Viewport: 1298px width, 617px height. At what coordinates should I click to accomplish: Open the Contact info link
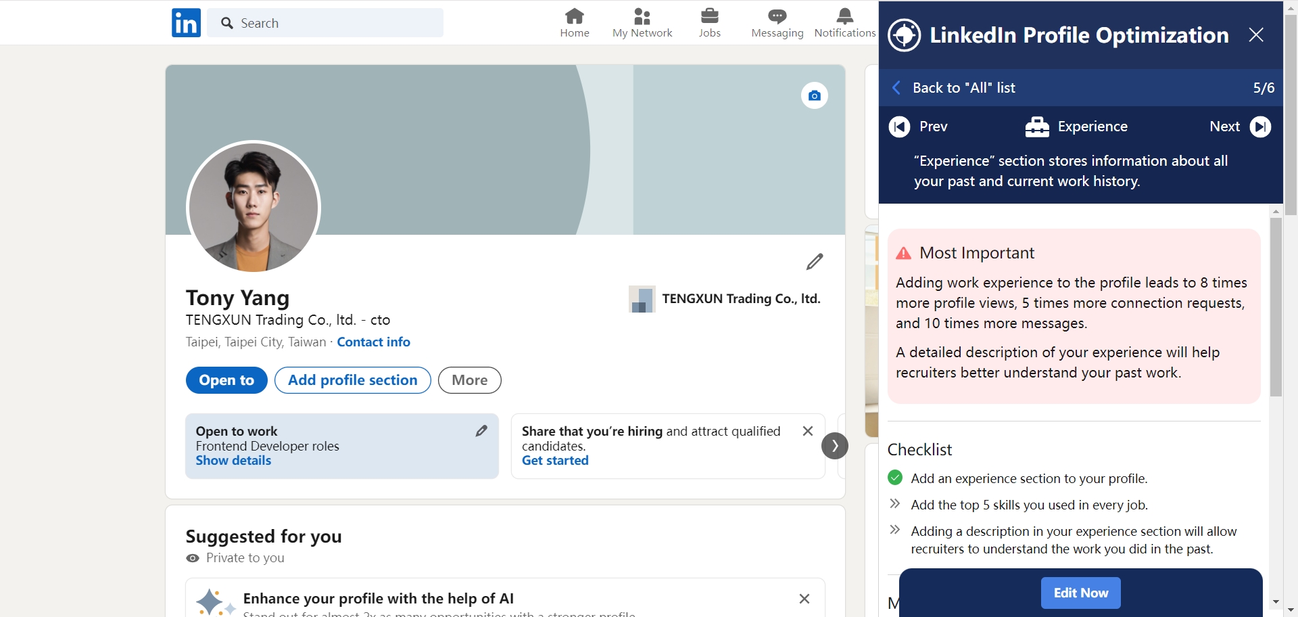coord(373,342)
